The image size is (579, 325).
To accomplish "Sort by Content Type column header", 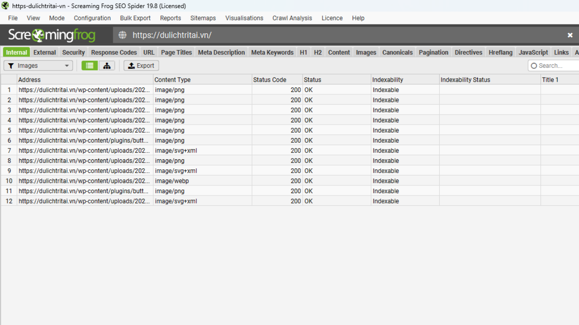I will [x=172, y=80].
